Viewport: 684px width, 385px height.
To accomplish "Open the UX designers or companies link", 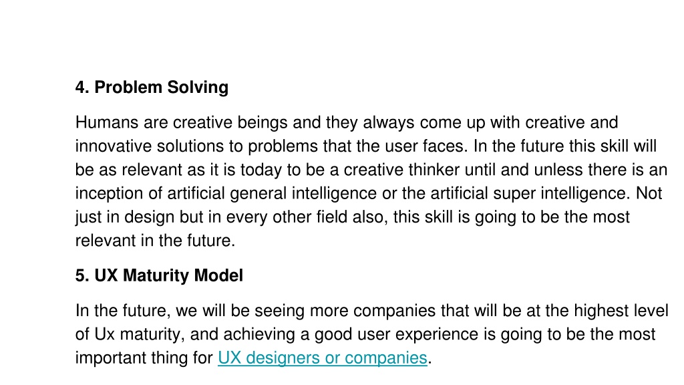I will 323,358.
